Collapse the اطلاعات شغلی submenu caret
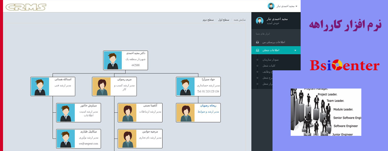The width and height of the screenshot is (388, 151). click(x=295, y=50)
